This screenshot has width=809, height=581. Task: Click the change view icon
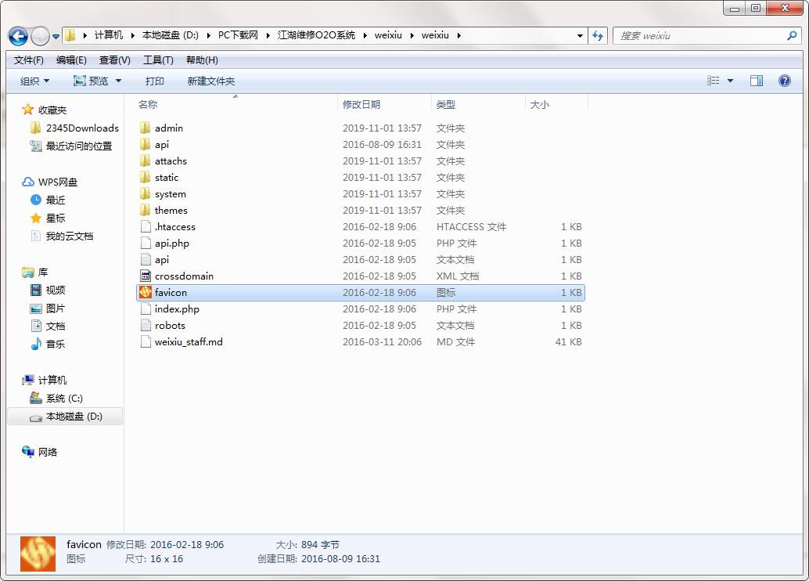(713, 81)
